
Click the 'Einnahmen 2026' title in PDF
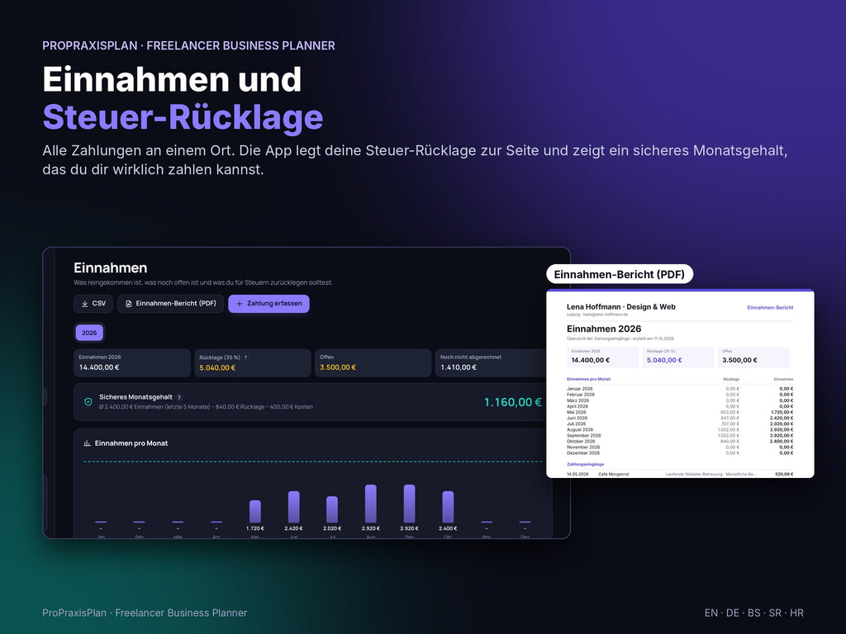tap(604, 329)
